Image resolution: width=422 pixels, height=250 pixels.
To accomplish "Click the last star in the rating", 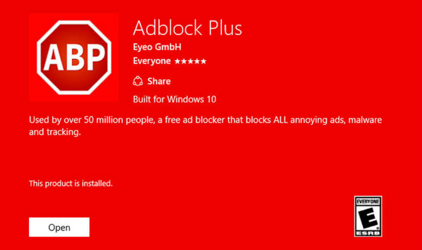I will (x=203, y=61).
